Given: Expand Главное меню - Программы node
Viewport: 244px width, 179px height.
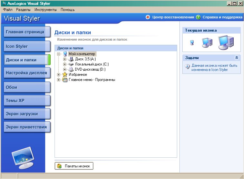Looking at the screenshot, I should [x=58, y=80].
